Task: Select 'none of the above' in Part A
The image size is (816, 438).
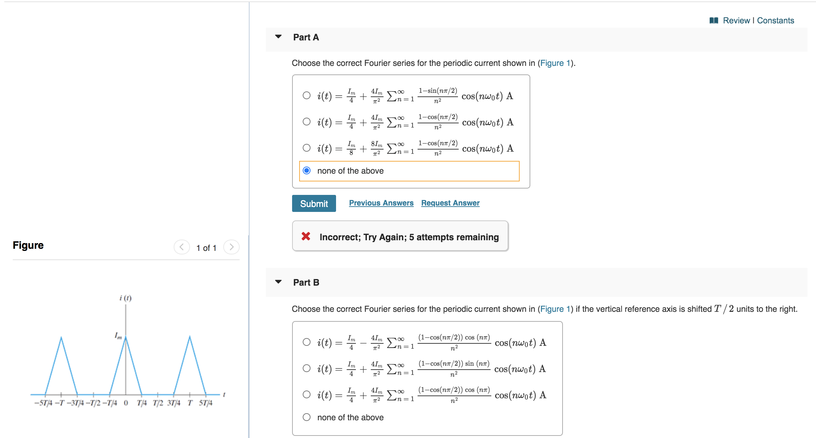Action: tap(306, 171)
